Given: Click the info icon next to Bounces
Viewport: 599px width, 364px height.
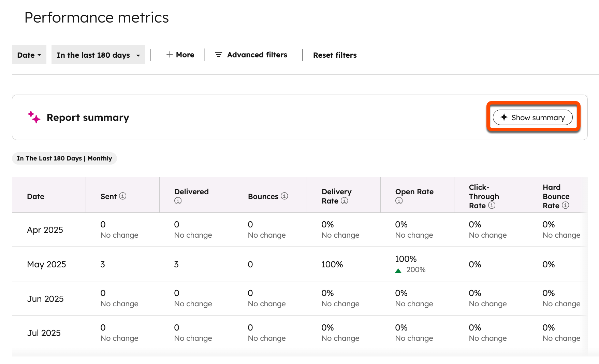Looking at the screenshot, I should click(284, 196).
